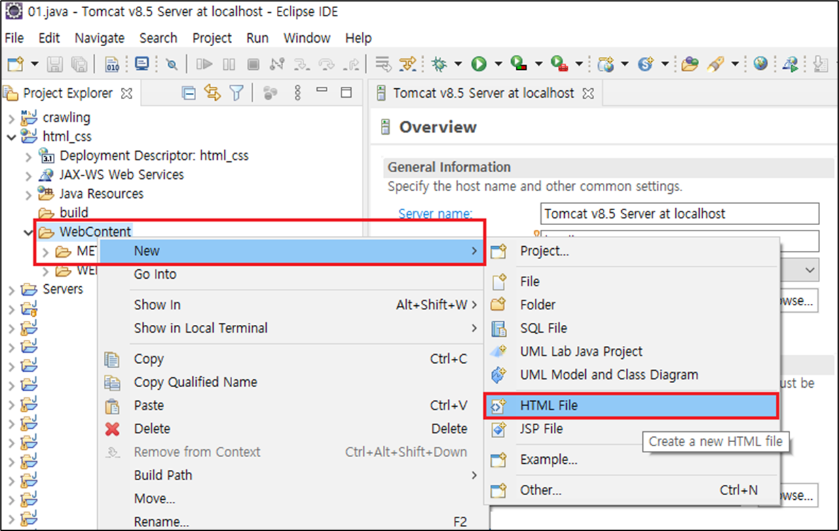The width and height of the screenshot is (839, 531).
Task: Click the New Server toolbar icon
Action: pyautogui.click(x=605, y=64)
